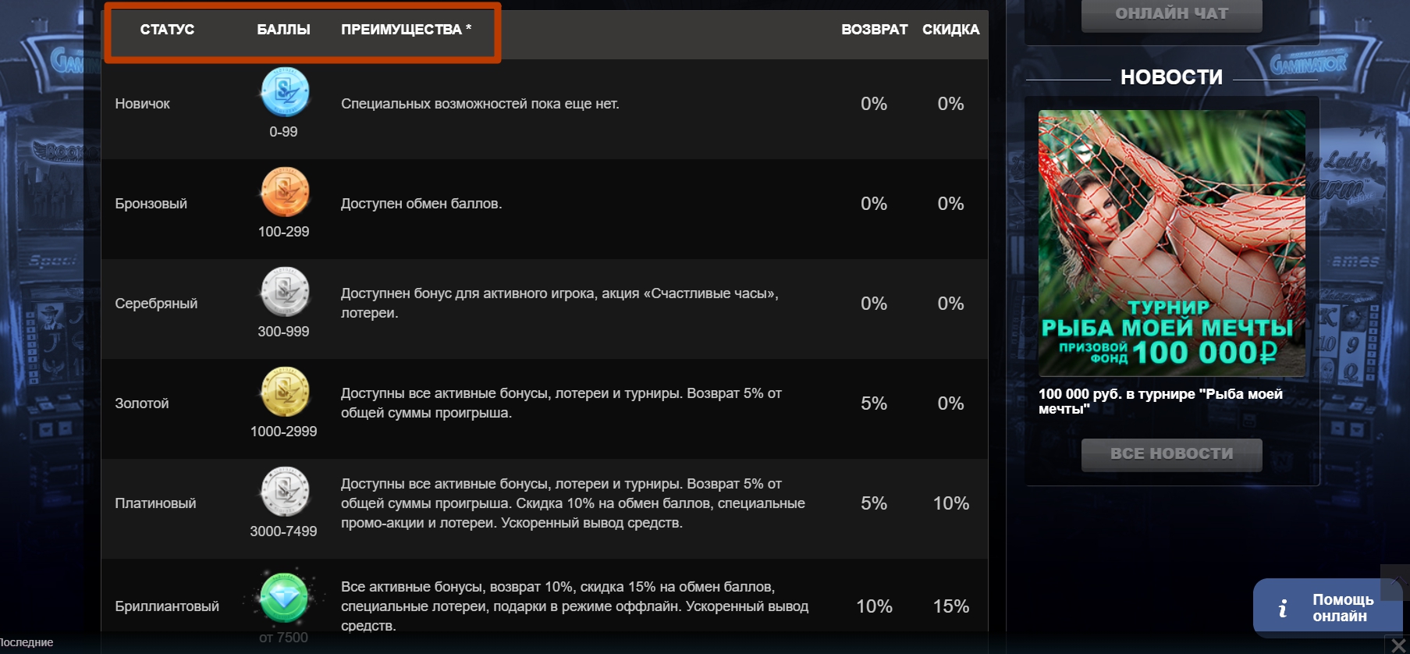Image resolution: width=1410 pixels, height=654 pixels.
Task: Open the '100 000 руб. в турнире' news headline
Action: click(1160, 401)
